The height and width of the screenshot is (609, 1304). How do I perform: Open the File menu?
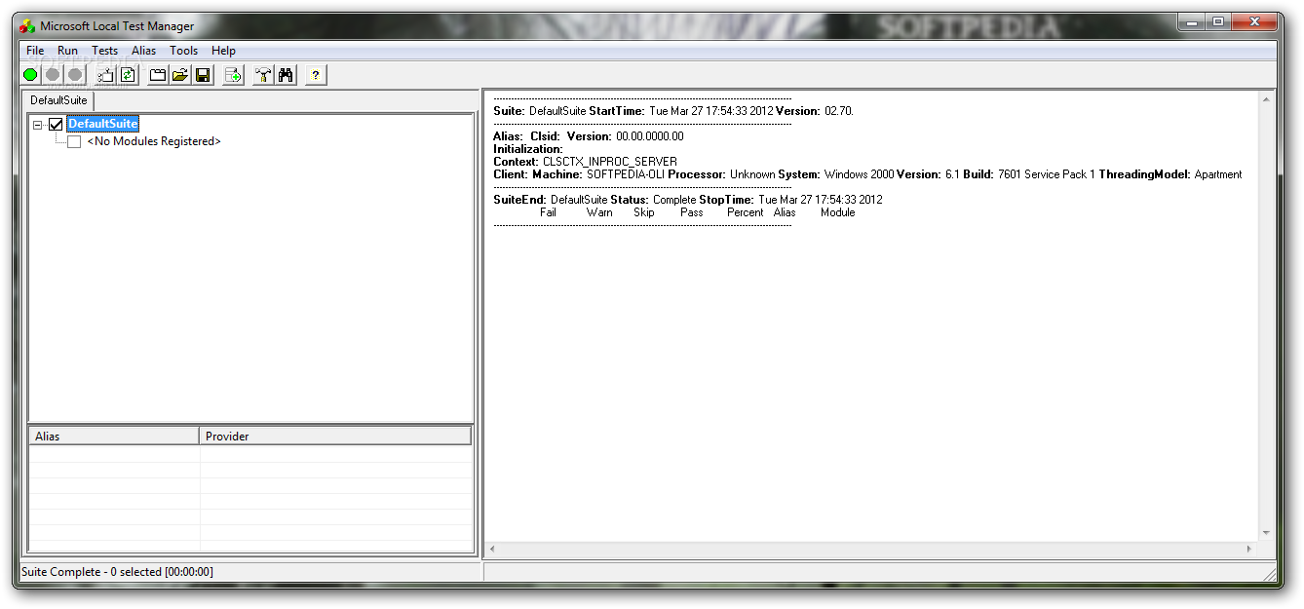[x=35, y=51]
